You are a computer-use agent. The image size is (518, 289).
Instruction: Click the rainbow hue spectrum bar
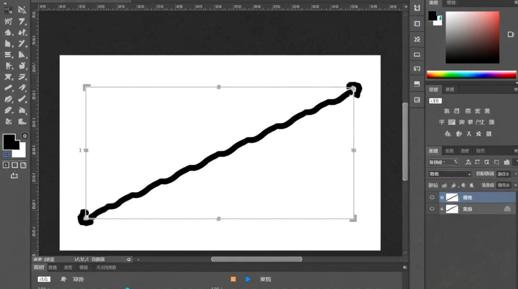coord(471,75)
